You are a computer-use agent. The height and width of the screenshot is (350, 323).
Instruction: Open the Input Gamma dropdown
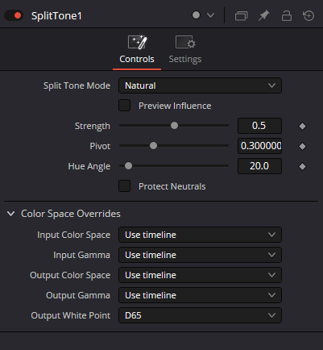(x=200, y=255)
